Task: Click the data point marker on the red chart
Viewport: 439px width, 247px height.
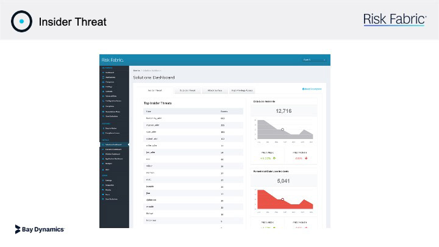Action: (x=282, y=199)
